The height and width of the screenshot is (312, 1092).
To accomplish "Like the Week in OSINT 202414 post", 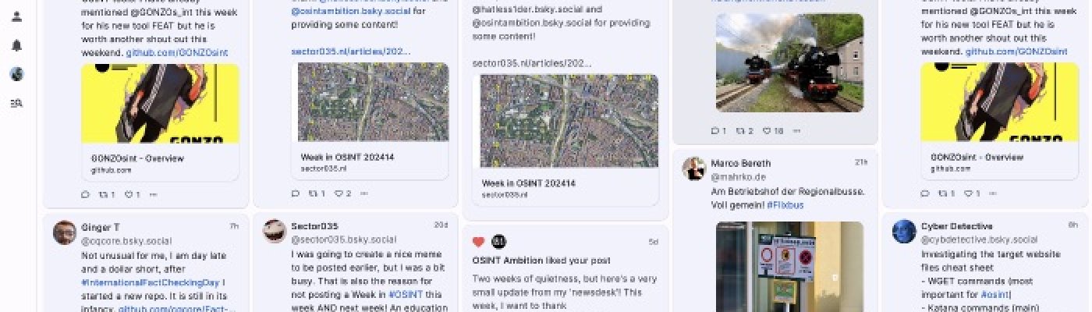I will click(x=342, y=193).
